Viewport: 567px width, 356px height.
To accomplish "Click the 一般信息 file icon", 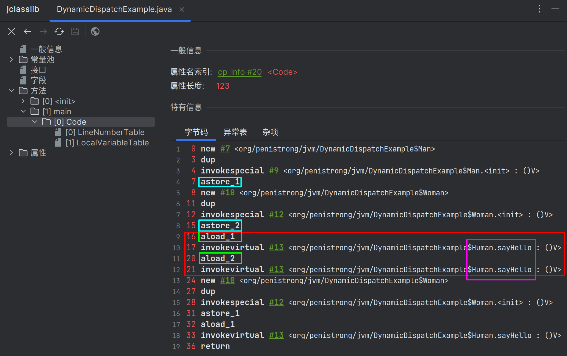I will [x=23, y=49].
